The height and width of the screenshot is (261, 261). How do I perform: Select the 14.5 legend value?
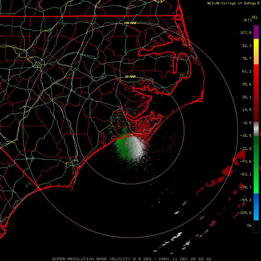click(247, 110)
